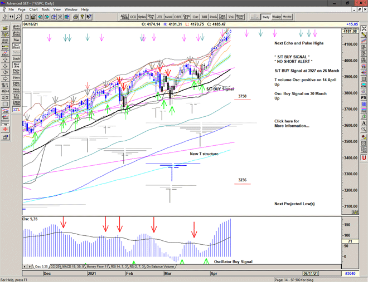Switch to the On Balance Volume tab
The width and height of the screenshot is (368, 282).
click(x=161, y=267)
